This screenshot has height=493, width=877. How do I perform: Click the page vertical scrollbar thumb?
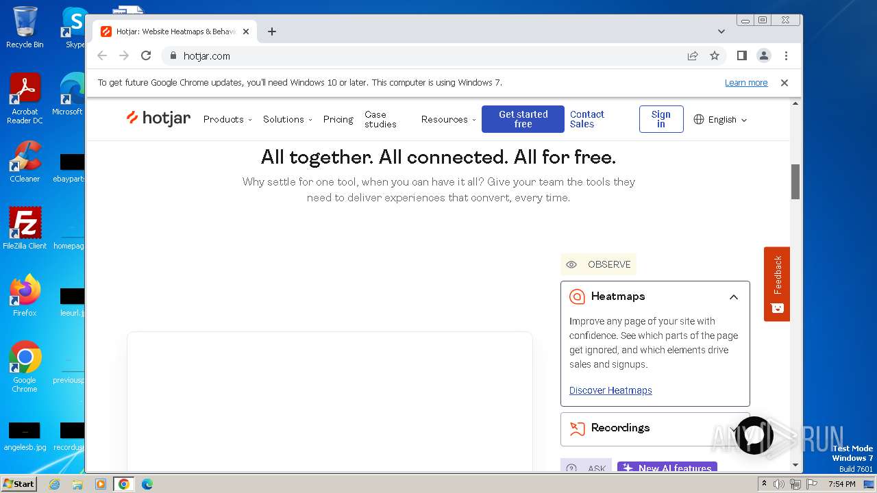[x=795, y=181]
